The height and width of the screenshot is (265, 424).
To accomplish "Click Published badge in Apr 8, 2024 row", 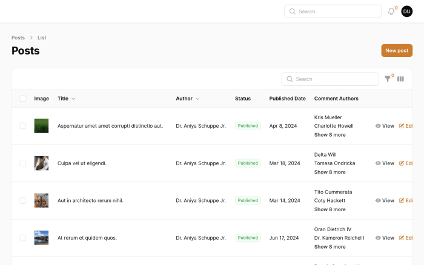I will pos(248,126).
